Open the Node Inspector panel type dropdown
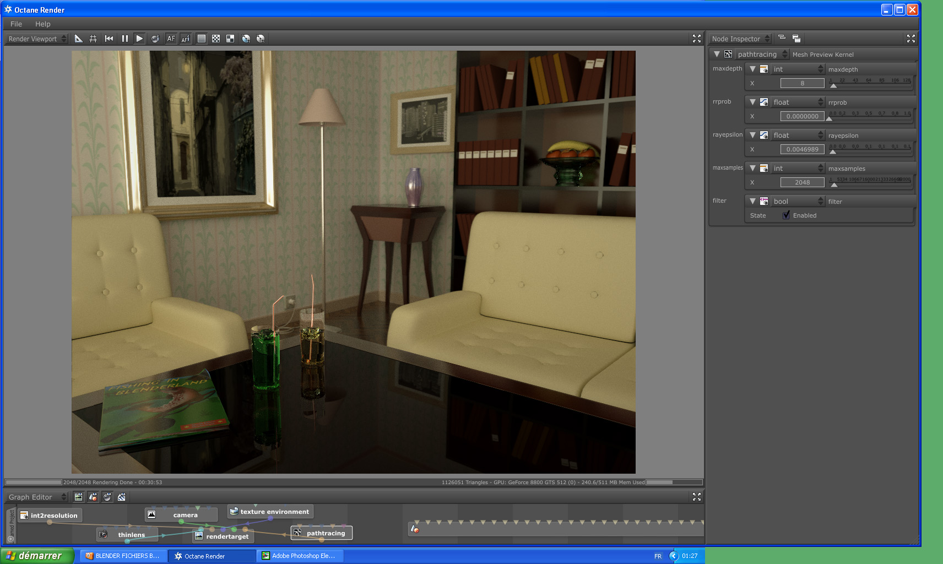Viewport: 943px width, 564px height. (740, 39)
